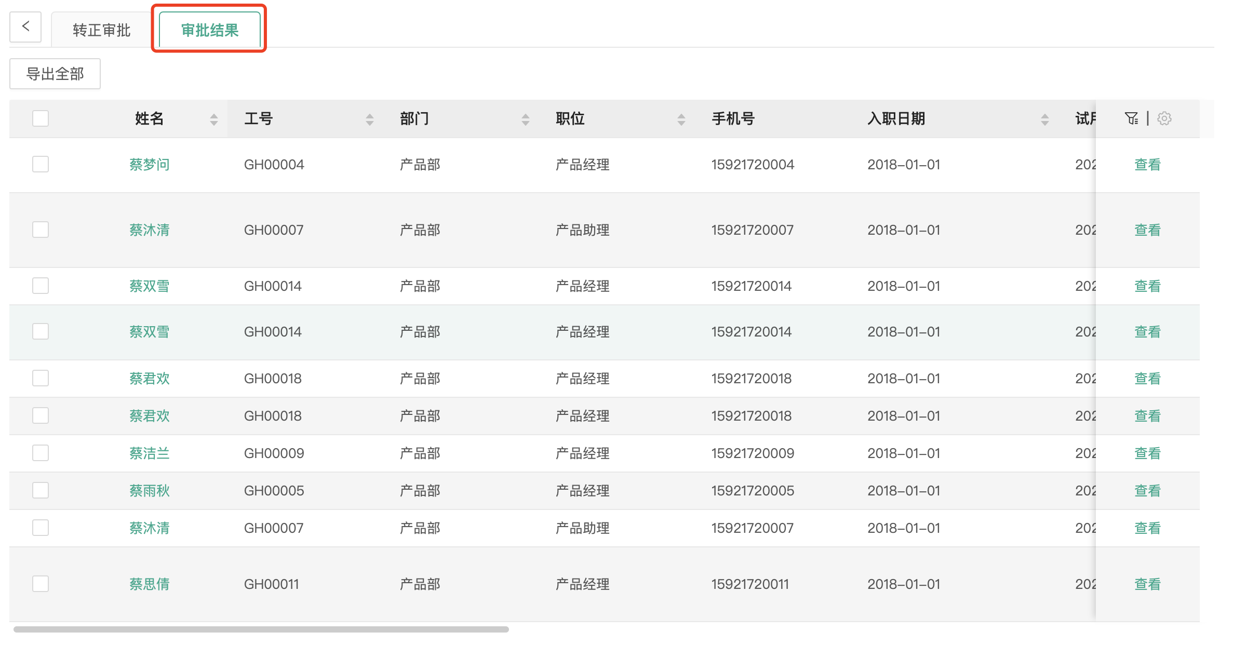1233x645 pixels.
Task: Click phone number 15921720004
Action: click(753, 165)
